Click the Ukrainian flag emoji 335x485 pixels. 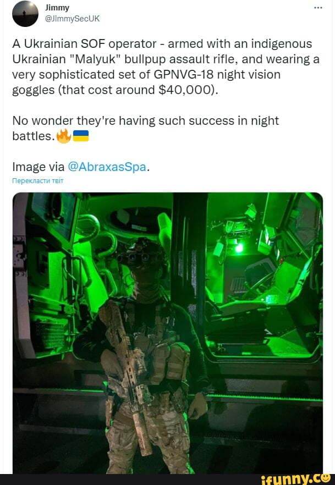pos(81,136)
